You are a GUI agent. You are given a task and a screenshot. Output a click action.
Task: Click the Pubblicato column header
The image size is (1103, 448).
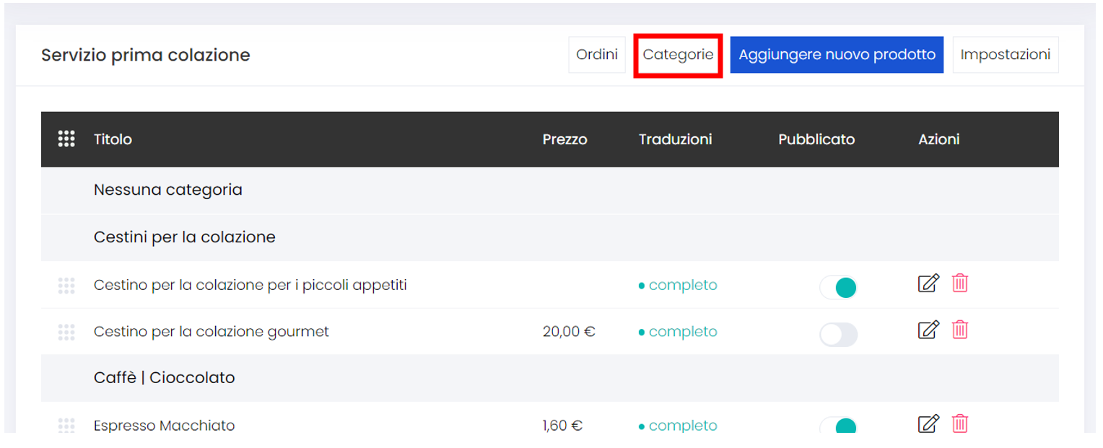pyautogui.click(x=816, y=139)
